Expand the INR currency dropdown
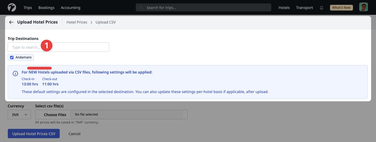Viewport: 376px width, 142px height. tap(19, 115)
